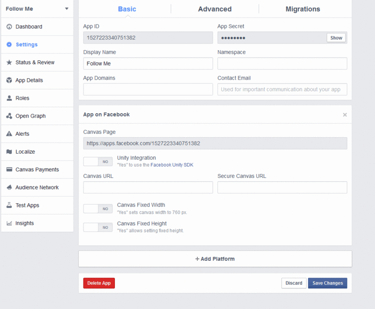Enable Canvas Fixed Height switch

pyautogui.click(x=98, y=228)
